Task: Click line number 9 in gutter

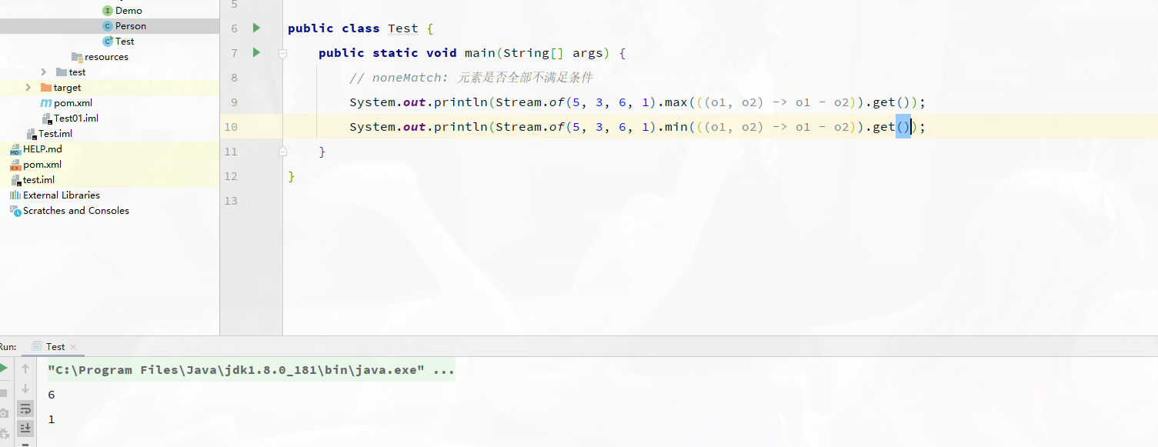Action: click(234, 102)
